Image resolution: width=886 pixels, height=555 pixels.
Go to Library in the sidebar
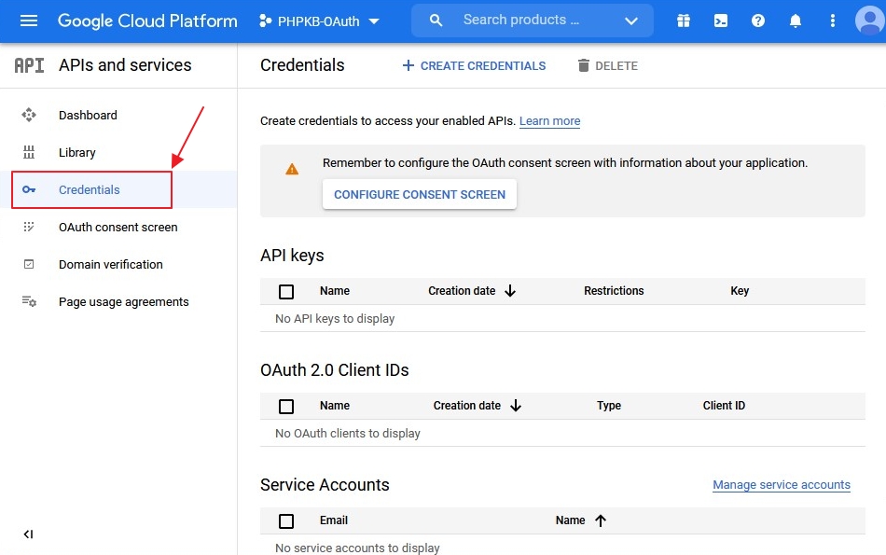tap(76, 153)
